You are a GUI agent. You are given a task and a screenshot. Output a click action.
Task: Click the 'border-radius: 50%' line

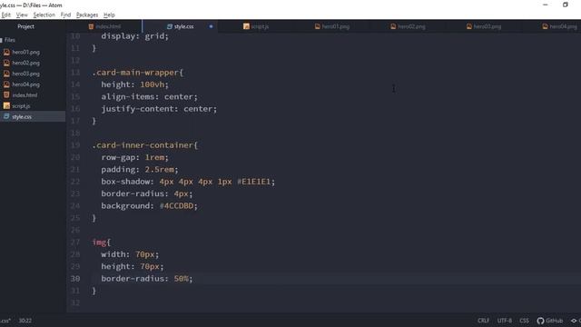tap(147, 279)
